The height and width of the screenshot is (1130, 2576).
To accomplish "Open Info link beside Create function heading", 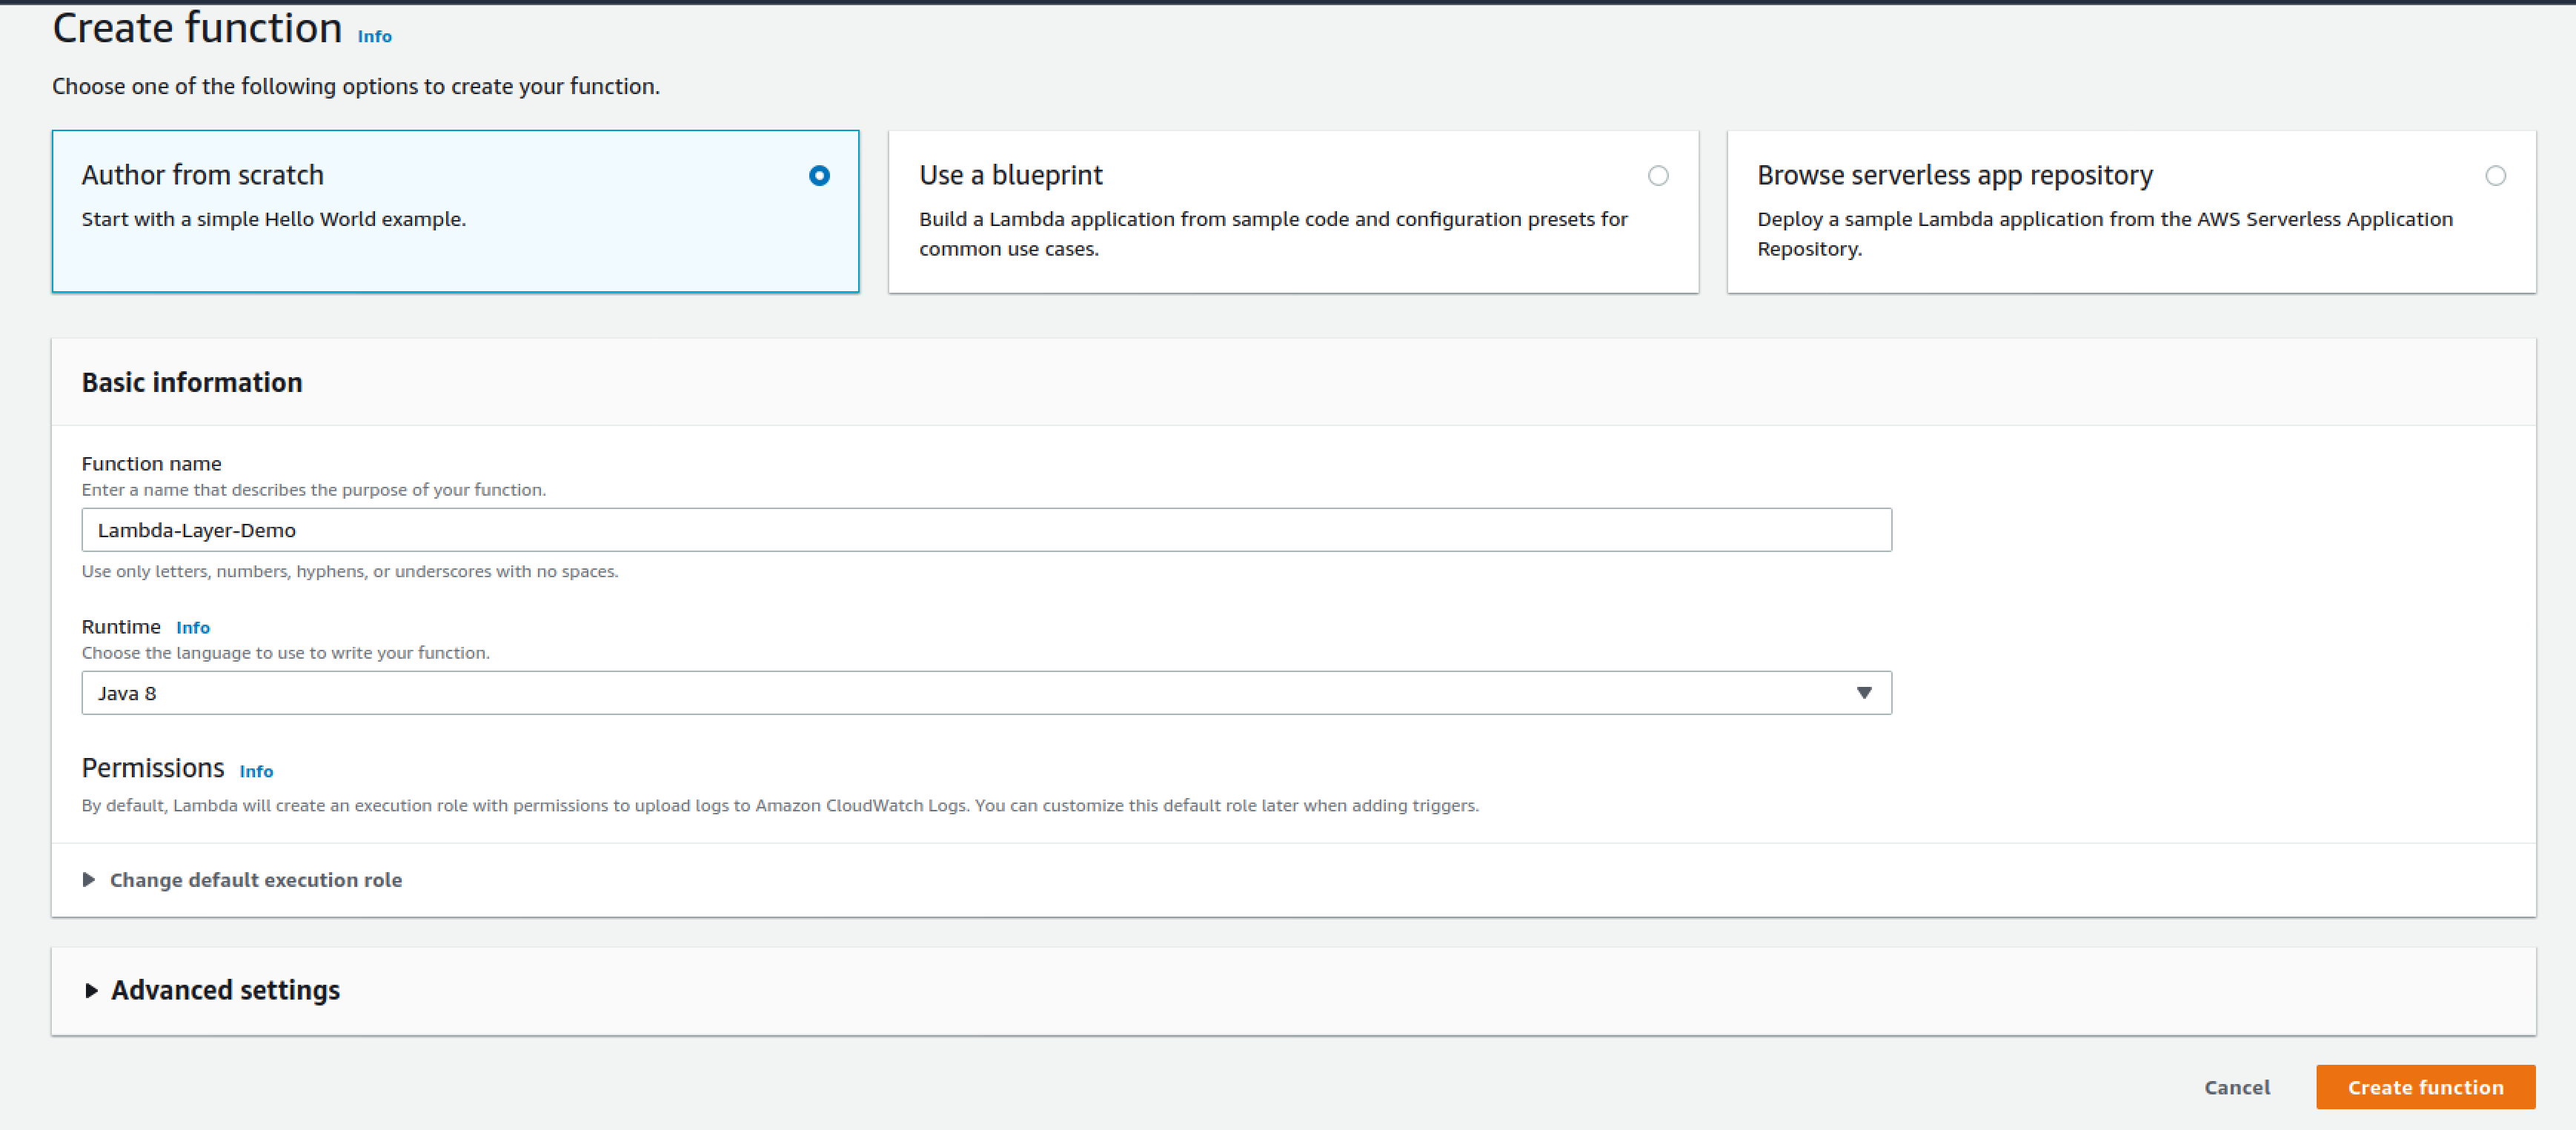I will click(x=374, y=36).
